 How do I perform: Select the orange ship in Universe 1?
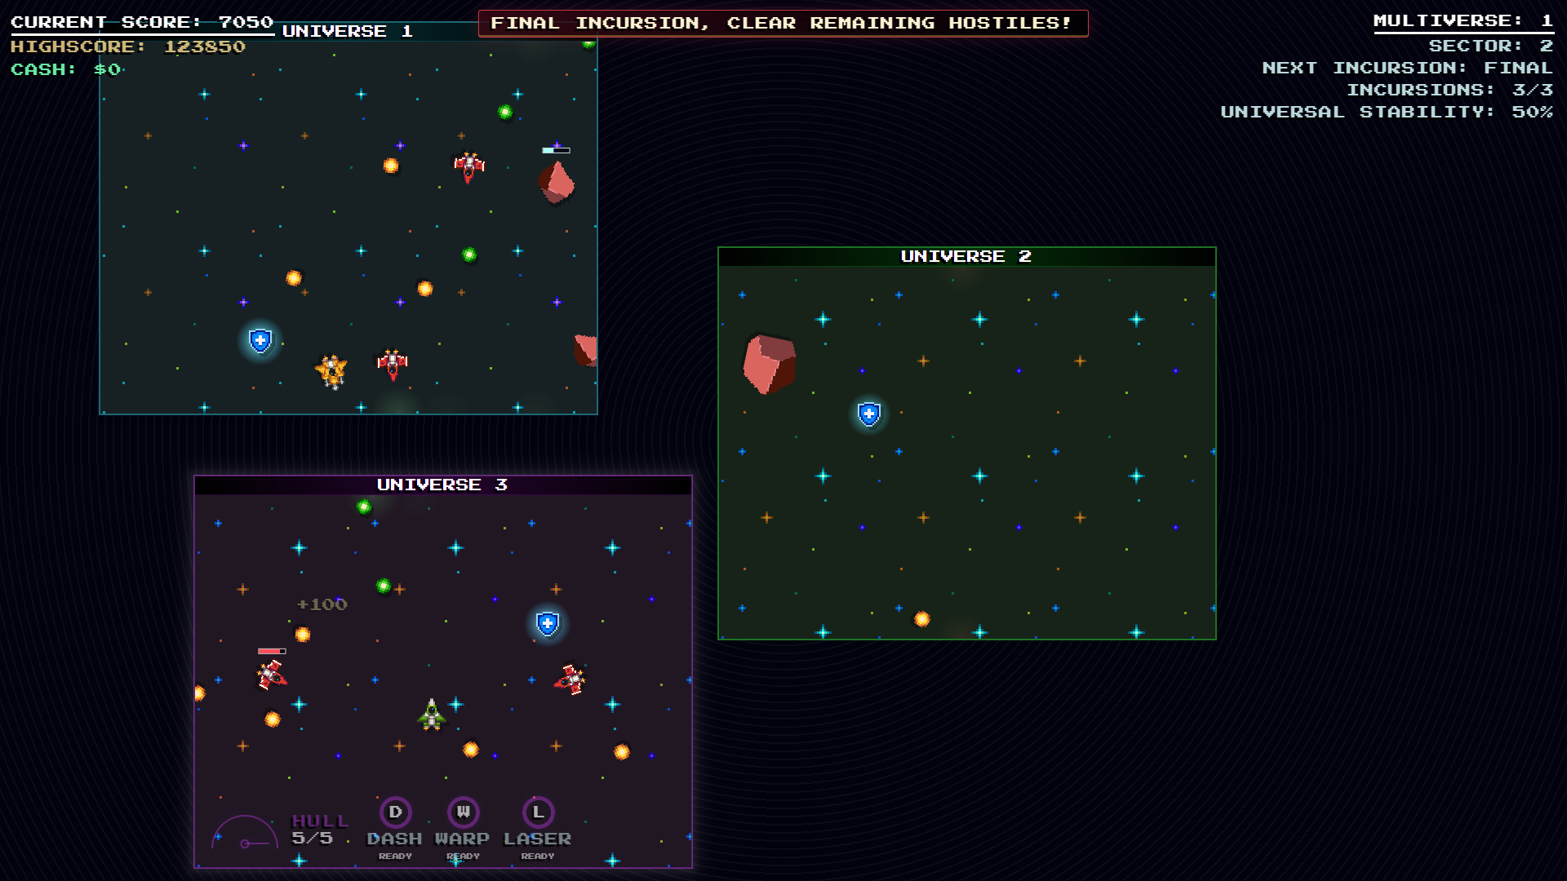tap(332, 371)
